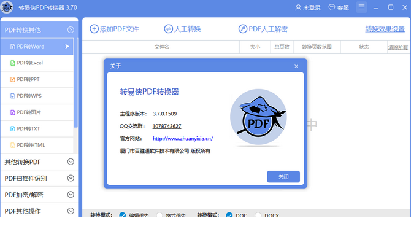The height and width of the screenshot is (226, 411).
Task: Open PDF转TXT menu item
Action: [37, 128]
